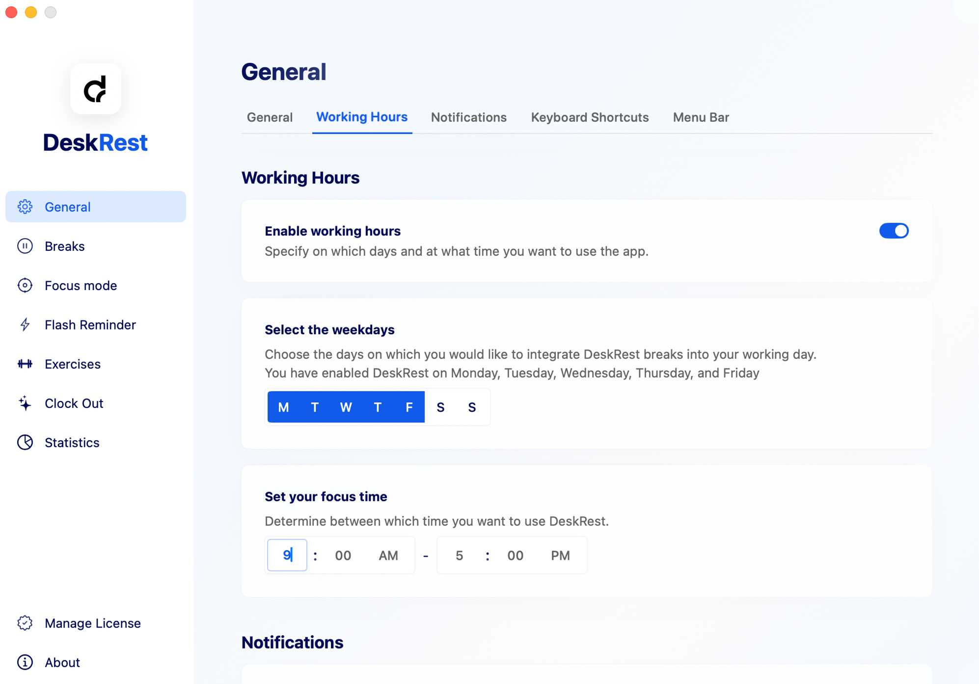This screenshot has width=979, height=684.
Task: Toggle Monday weekday button
Action: click(283, 407)
